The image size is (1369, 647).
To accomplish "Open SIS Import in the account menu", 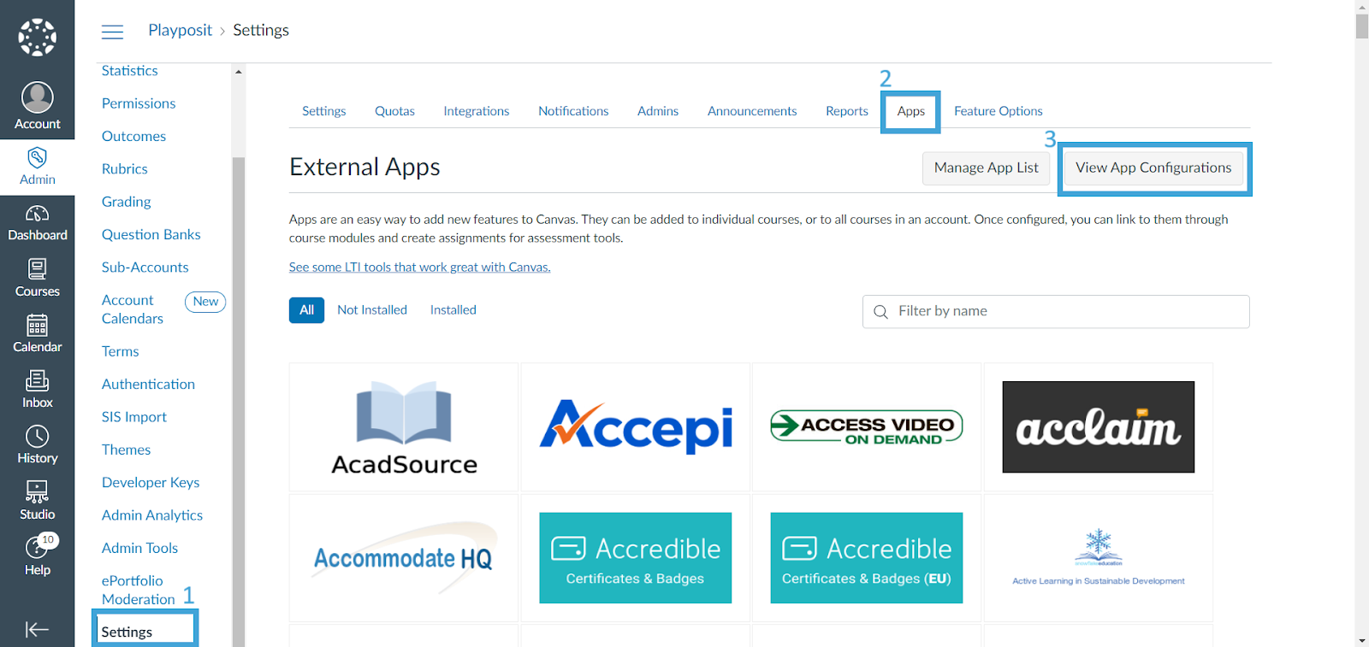I will [134, 417].
